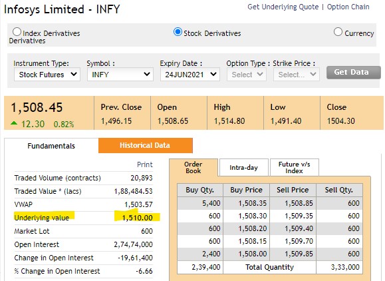Click the Sell Qty. column header
Viewport: 385px width, 281px height.
click(x=339, y=190)
